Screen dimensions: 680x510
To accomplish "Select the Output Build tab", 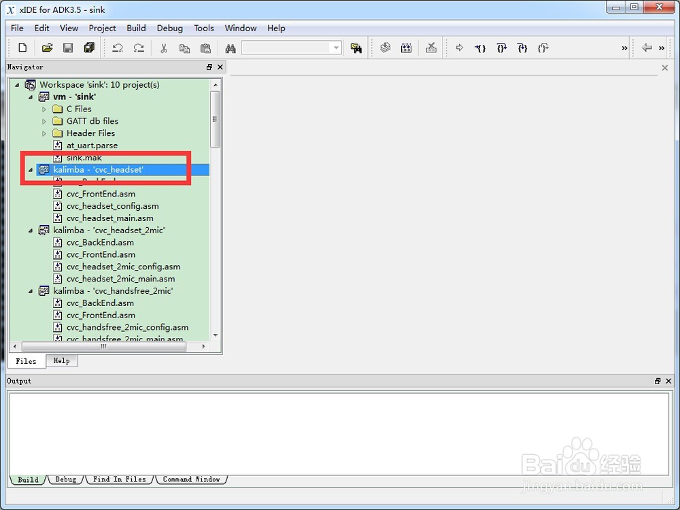I will tap(28, 479).
